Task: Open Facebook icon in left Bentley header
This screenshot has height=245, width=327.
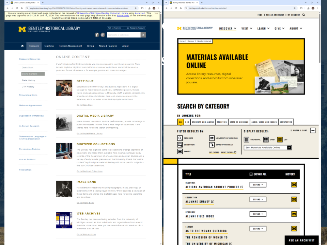Action: click(x=97, y=35)
